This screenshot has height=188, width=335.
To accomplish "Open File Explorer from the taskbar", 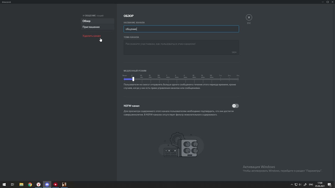I will pos(21,184).
